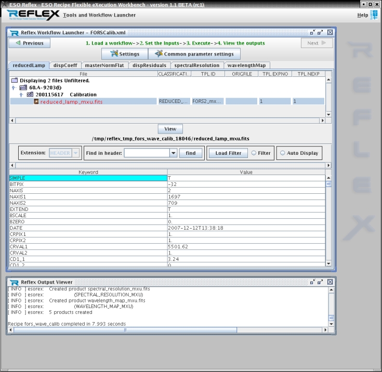Viewport: 382px width, 372px height.
Task: Click the reduced_lamp_mxu.fits file icon
Action: coord(36,102)
